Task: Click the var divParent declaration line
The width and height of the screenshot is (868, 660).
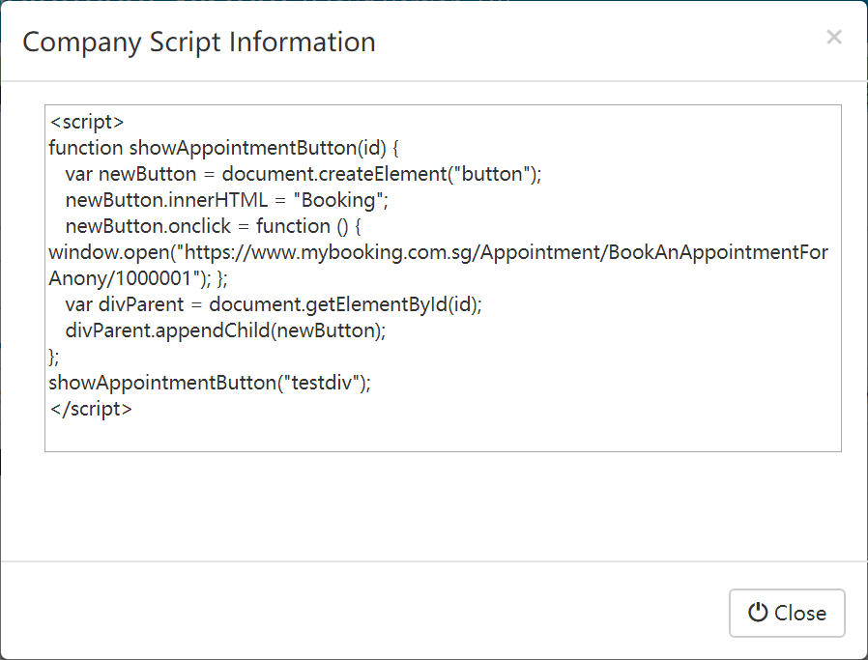Action: (x=274, y=304)
